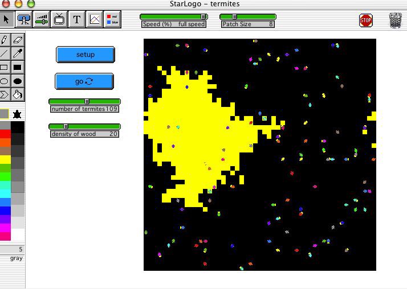Image resolution: width=407 pixels, height=289 pixels.
Task: Click the number of termites slider
Action: point(84,102)
